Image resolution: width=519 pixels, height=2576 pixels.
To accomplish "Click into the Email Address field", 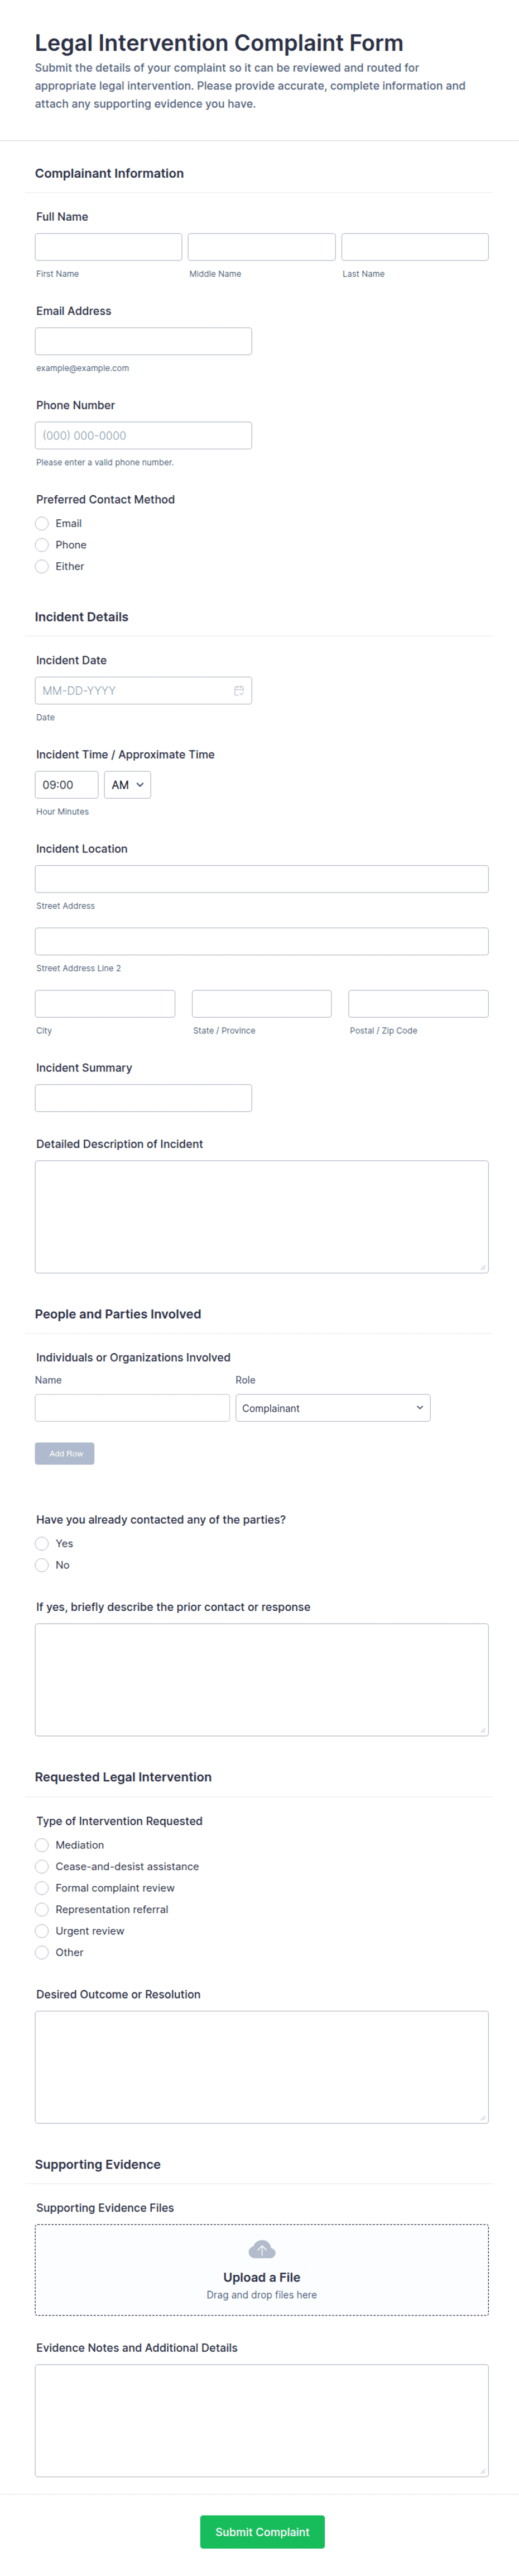I will coord(143,341).
